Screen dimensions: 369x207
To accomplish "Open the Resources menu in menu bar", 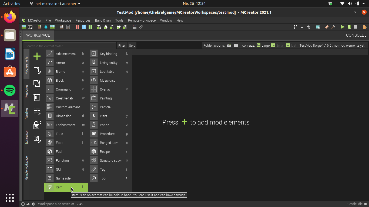I will [x=83, y=20].
